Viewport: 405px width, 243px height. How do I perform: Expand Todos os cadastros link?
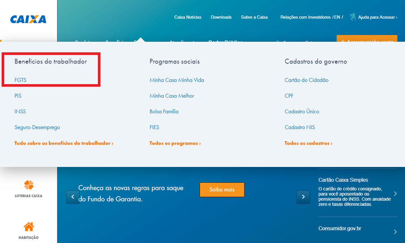(308, 143)
